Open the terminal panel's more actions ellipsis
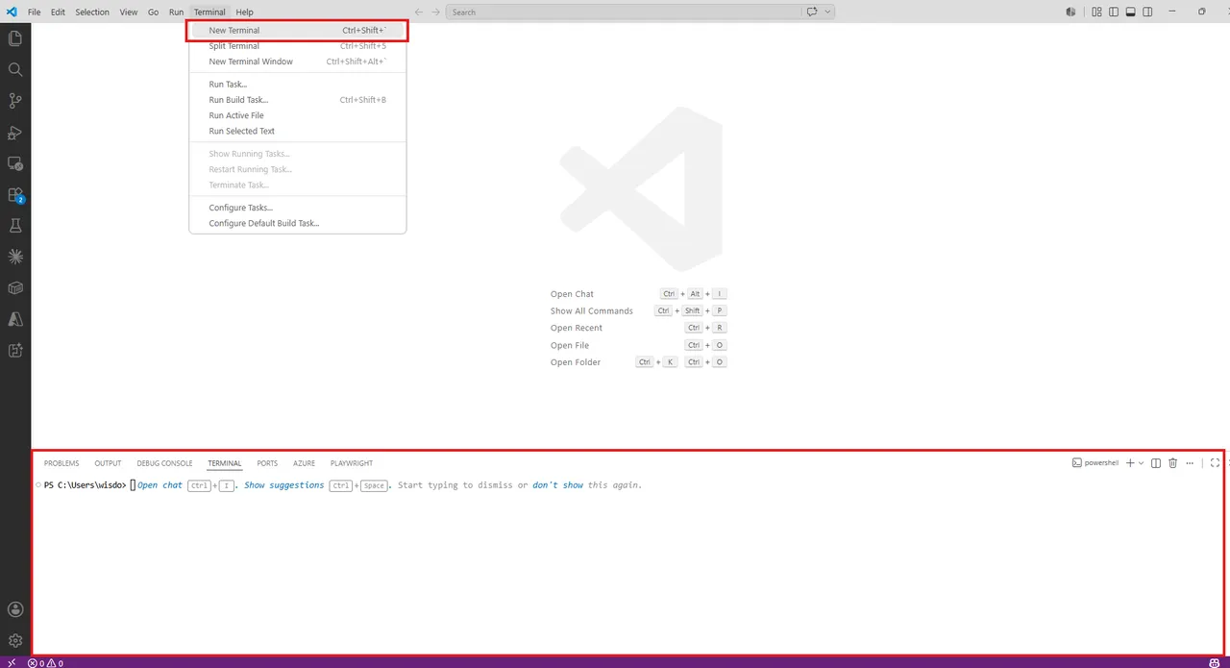This screenshot has height=668, width=1230. [x=1190, y=463]
